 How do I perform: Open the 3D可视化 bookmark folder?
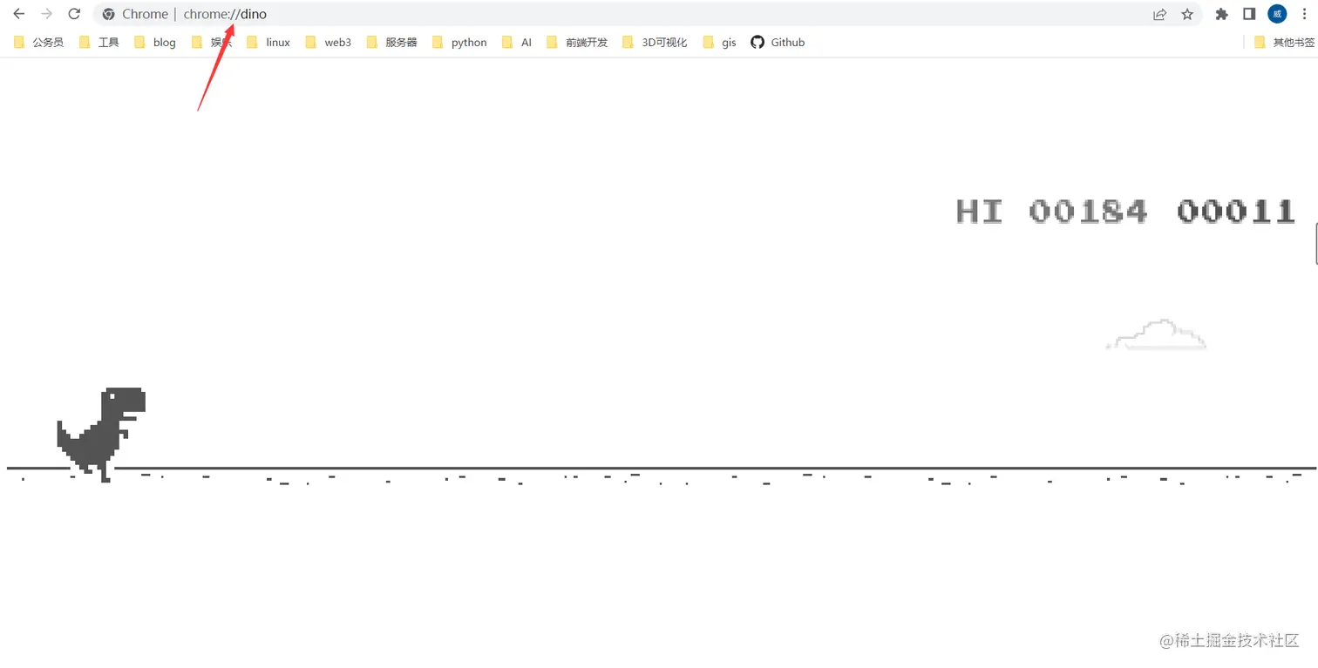(x=655, y=42)
